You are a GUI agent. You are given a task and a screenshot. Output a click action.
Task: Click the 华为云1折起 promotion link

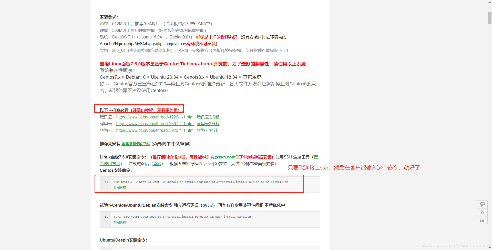208,131
